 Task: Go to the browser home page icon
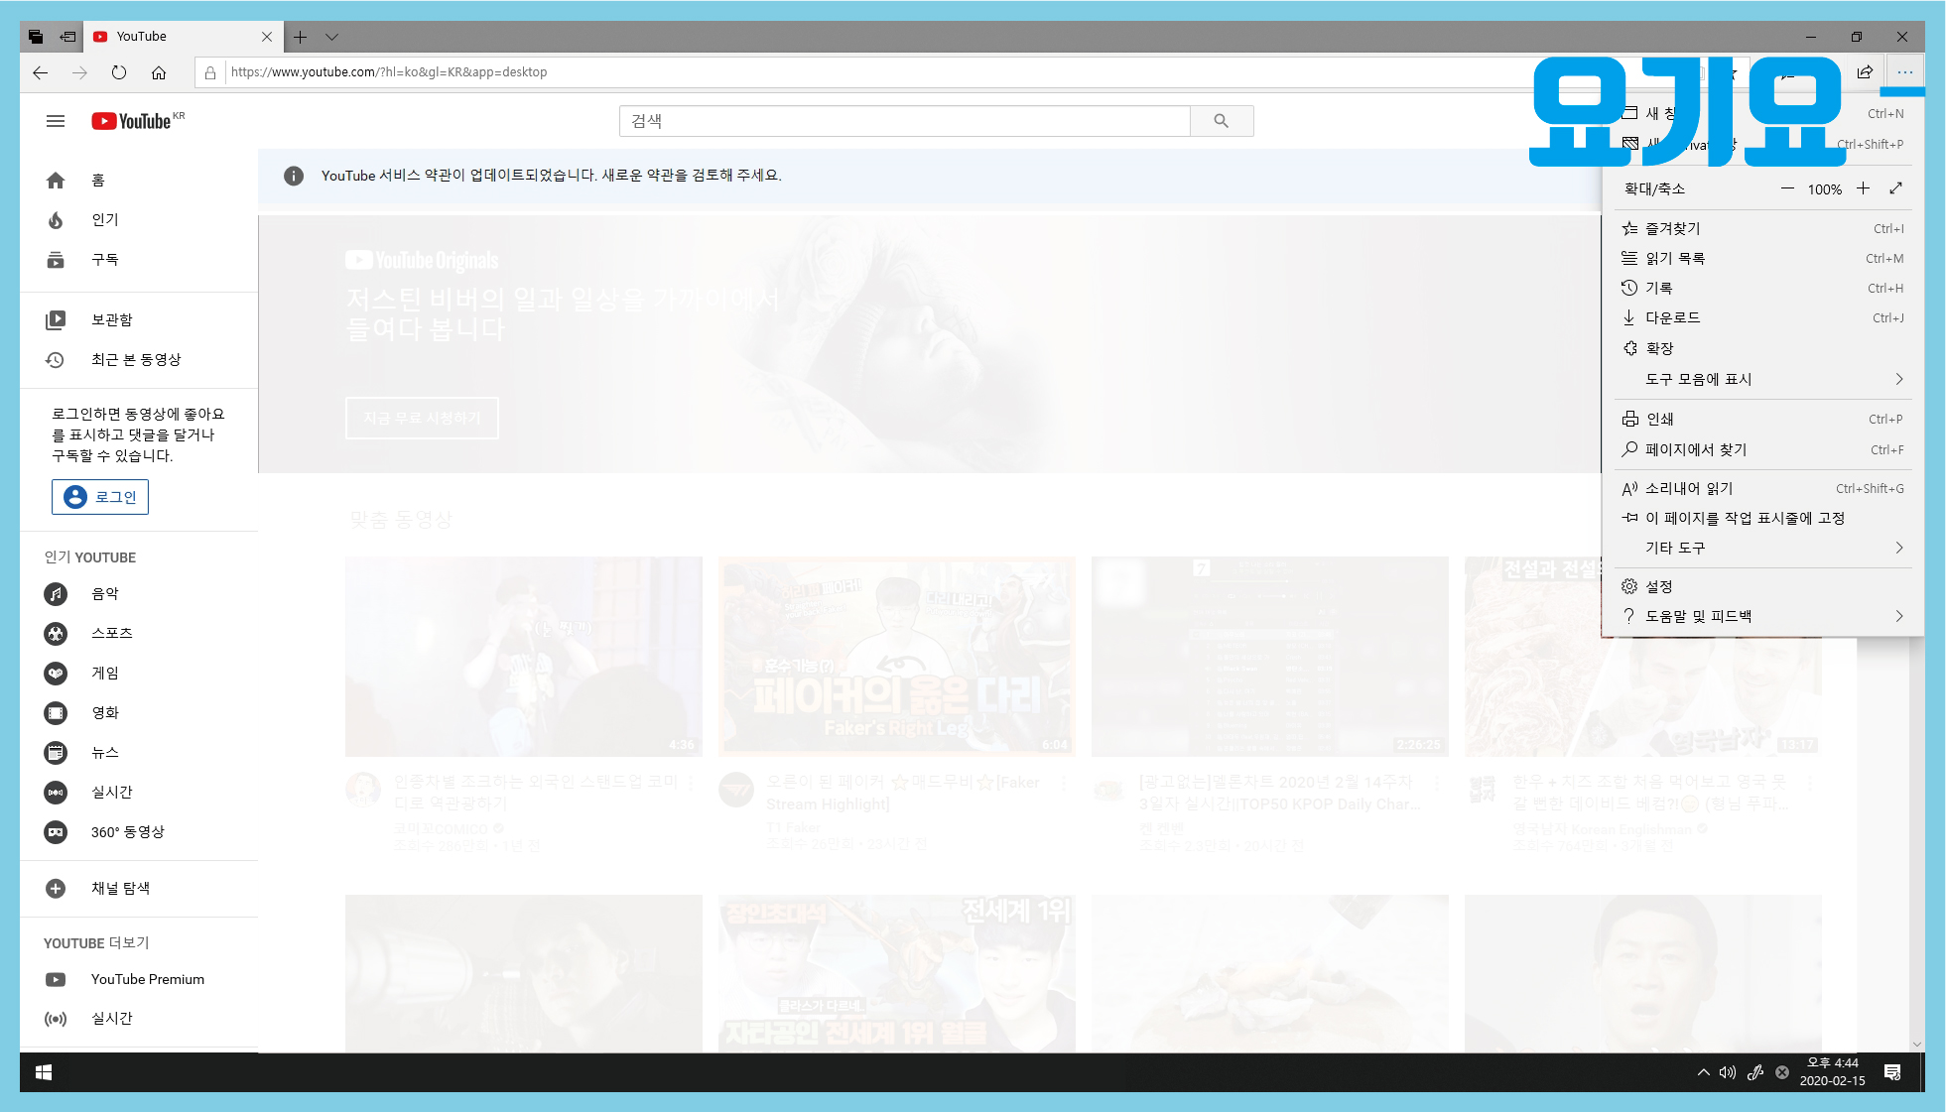point(159,72)
